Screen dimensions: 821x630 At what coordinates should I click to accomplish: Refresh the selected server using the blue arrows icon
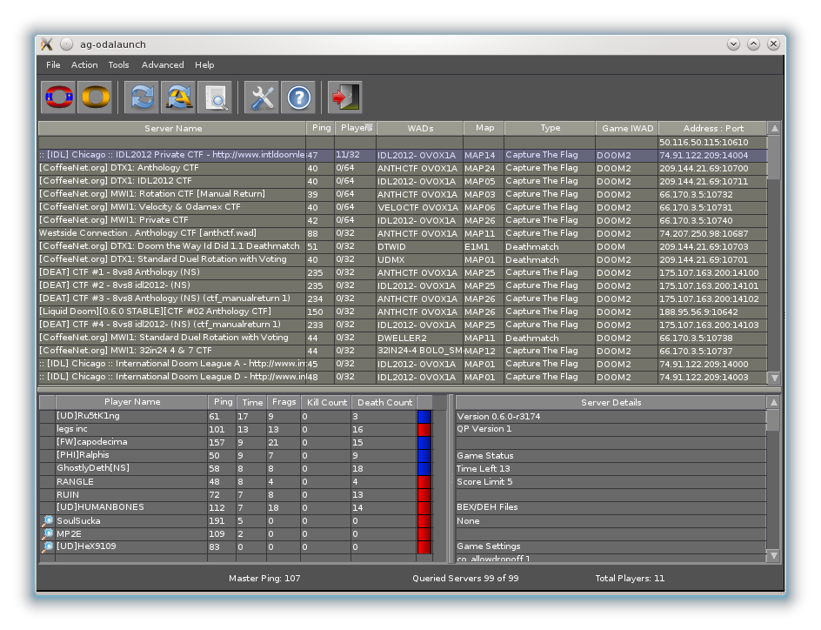pyautogui.click(x=141, y=97)
